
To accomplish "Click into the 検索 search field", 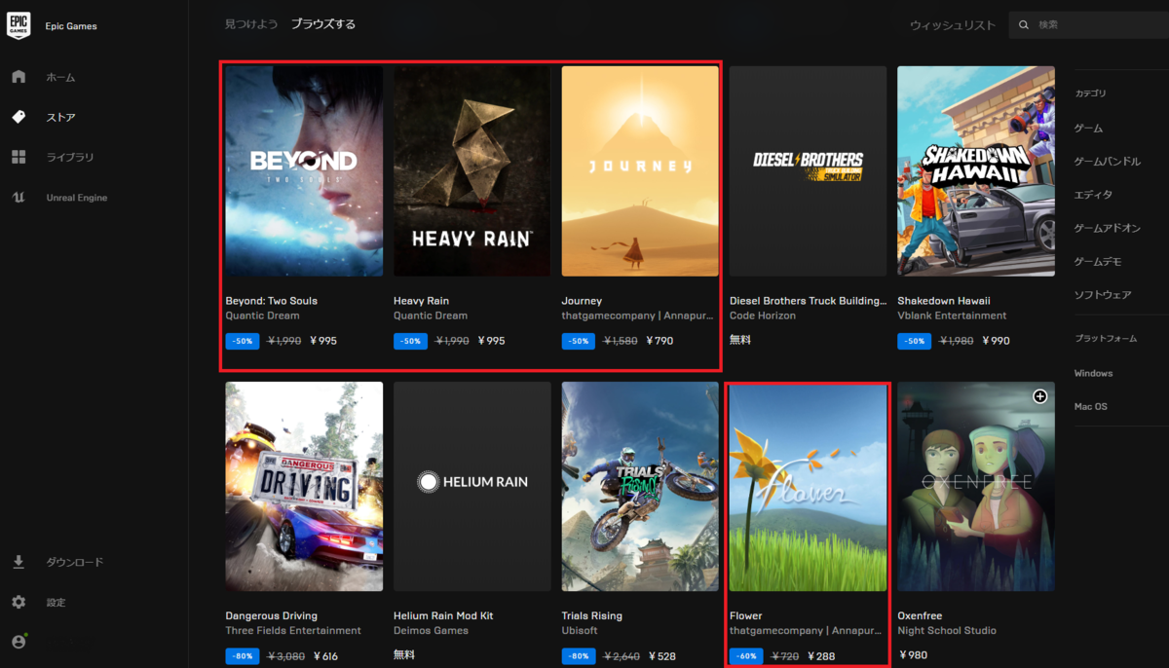I will (x=1088, y=24).
